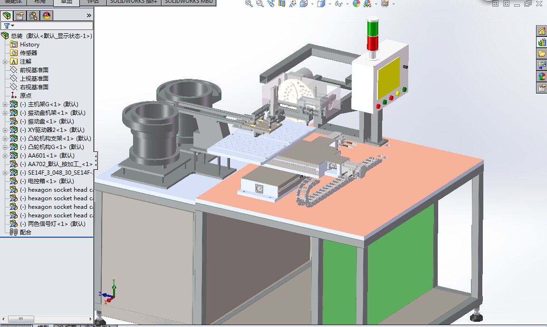The height and width of the screenshot is (327, 547).
Task: Expand the 注解 annotations folder
Action: (x=5, y=62)
